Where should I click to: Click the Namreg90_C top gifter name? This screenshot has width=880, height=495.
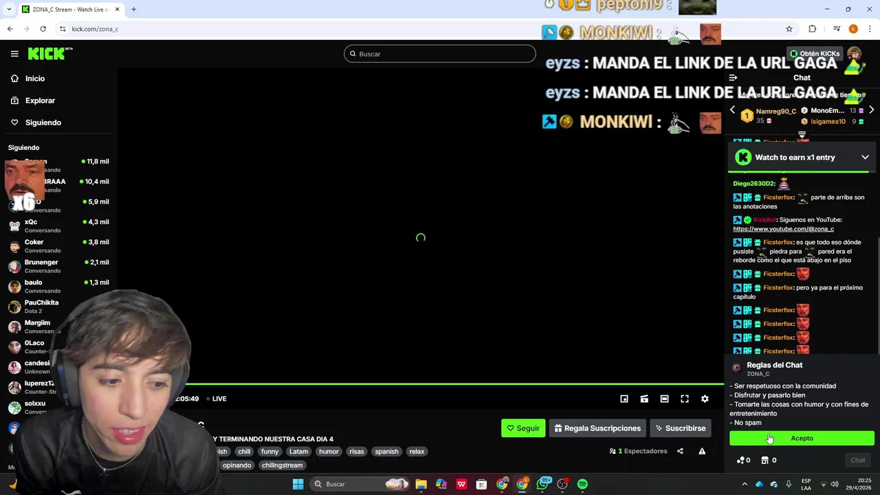pyautogui.click(x=776, y=111)
